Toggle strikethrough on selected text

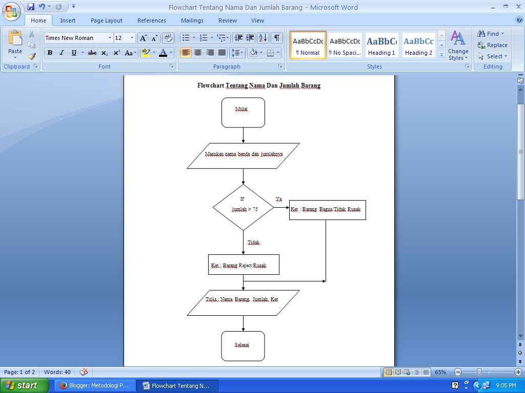[92, 52]
